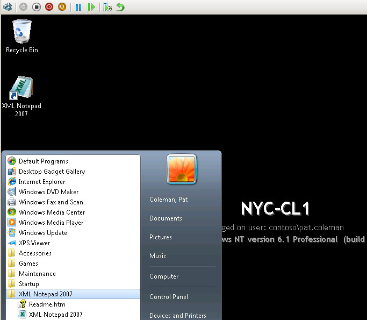Click the green Revert arrow icon
Screen dimensions: 367x320
click(x=120, y=7)
